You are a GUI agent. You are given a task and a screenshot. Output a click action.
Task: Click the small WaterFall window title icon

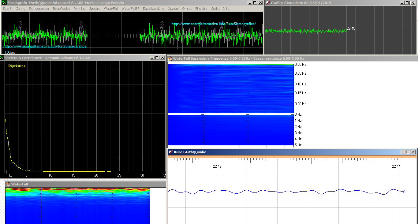(8, 184)
